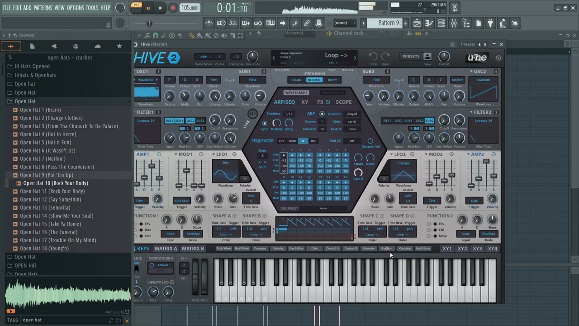Open FILTER1 Lowpass 24 type selector
The image size is (579, 326).
point(147,121)
